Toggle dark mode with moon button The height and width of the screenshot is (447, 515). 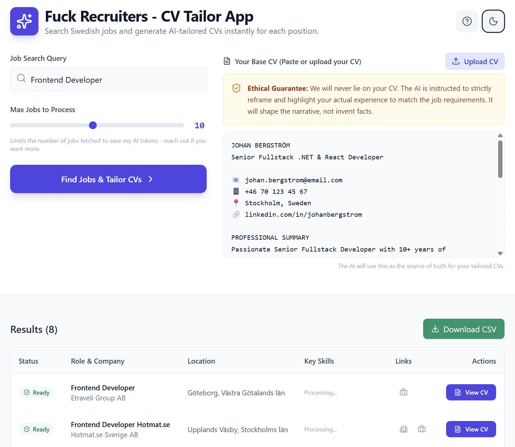coord(493,21)
